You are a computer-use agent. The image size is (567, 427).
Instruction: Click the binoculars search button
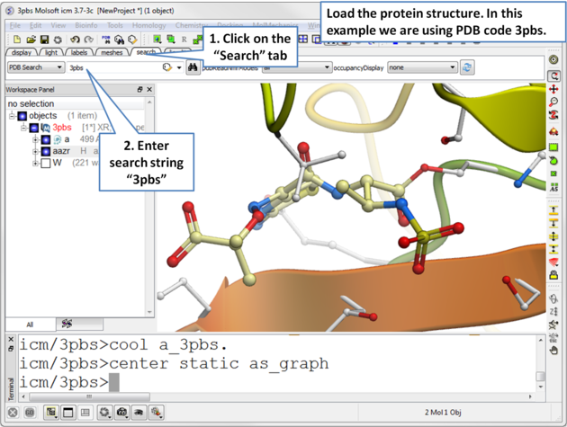(193, 67)
